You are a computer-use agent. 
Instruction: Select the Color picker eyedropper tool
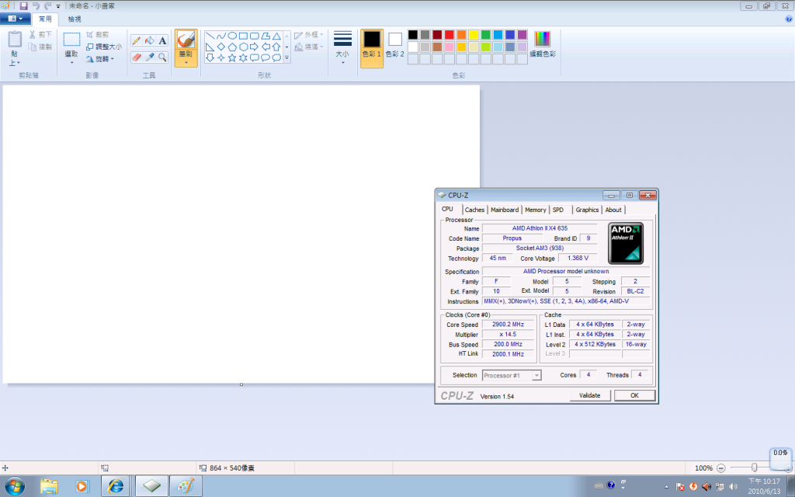[149, 57]
